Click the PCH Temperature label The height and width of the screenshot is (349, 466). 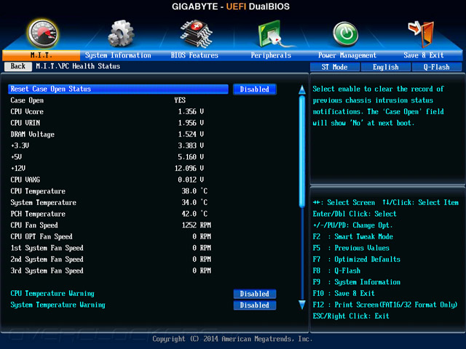tap(38, 214)
